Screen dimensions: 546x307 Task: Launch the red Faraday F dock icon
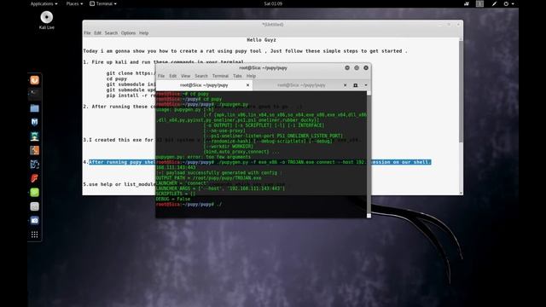tap(34, 178)
